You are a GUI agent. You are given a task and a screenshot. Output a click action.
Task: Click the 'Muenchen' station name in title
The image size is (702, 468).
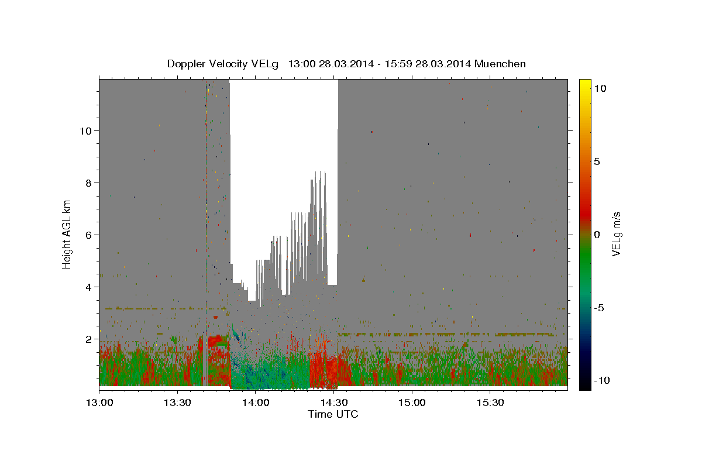(x=500, y=64)
